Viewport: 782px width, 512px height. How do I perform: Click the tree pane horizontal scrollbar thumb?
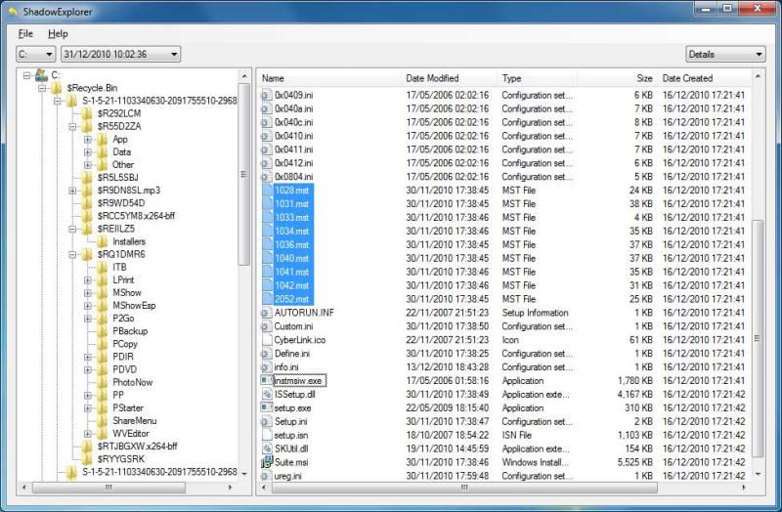pyautogui.click(x=109, y=488)
